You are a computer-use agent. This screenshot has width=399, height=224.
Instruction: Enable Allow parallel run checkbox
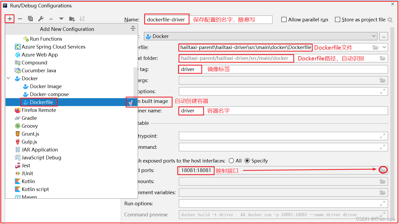pos(284,20)
